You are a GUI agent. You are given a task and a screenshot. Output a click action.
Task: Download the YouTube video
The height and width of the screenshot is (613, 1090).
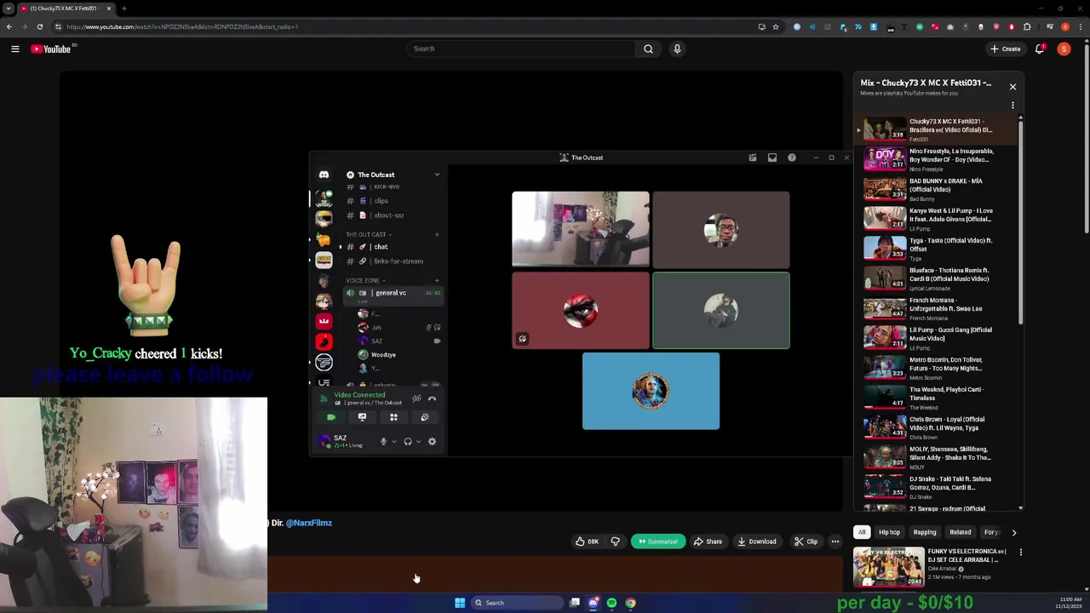[x=757, y=541]
